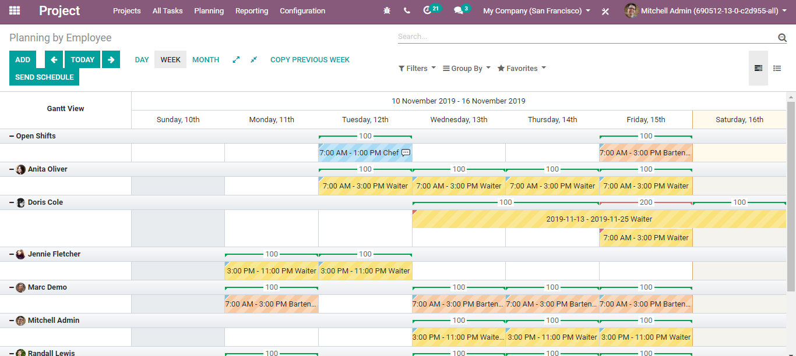Open Jennie Fletcher's Monday 3:00 PM shift
The width and height of the screenshot is (796, 356).
(272, 270)
